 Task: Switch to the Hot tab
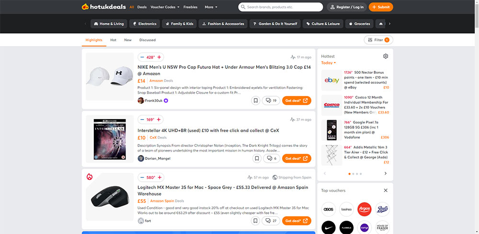[113, 40]
